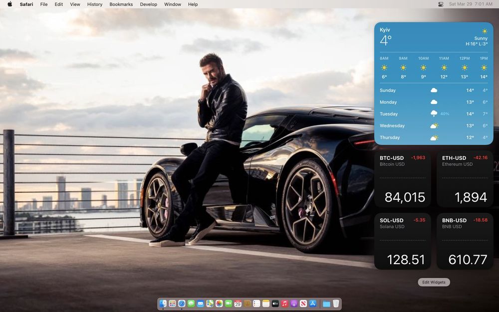This screenshot has width=499, height=312.
Task: Open the Develop menu
Action: tap(148, 4)
